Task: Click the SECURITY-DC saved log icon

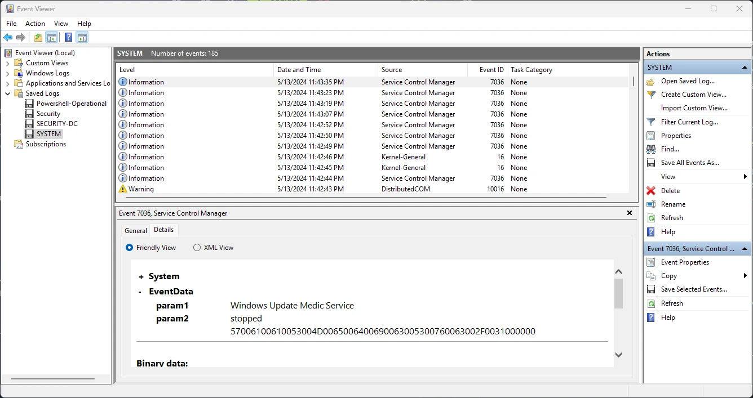Action: tap(29, 124)
